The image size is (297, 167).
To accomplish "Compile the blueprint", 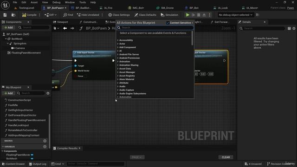I will (x=29, y=15).
